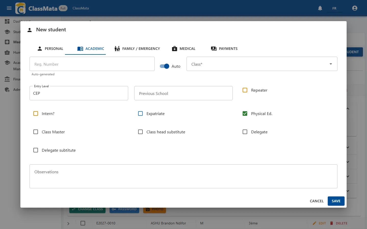This screenshot has width=367, height=229.
Task: Switch language using the FR selector
Action: 334,8
